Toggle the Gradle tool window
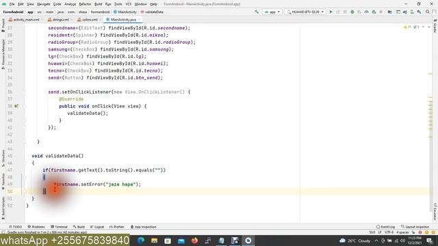The width and height of the screenshot is (438, 246). (x=435, y=26)
